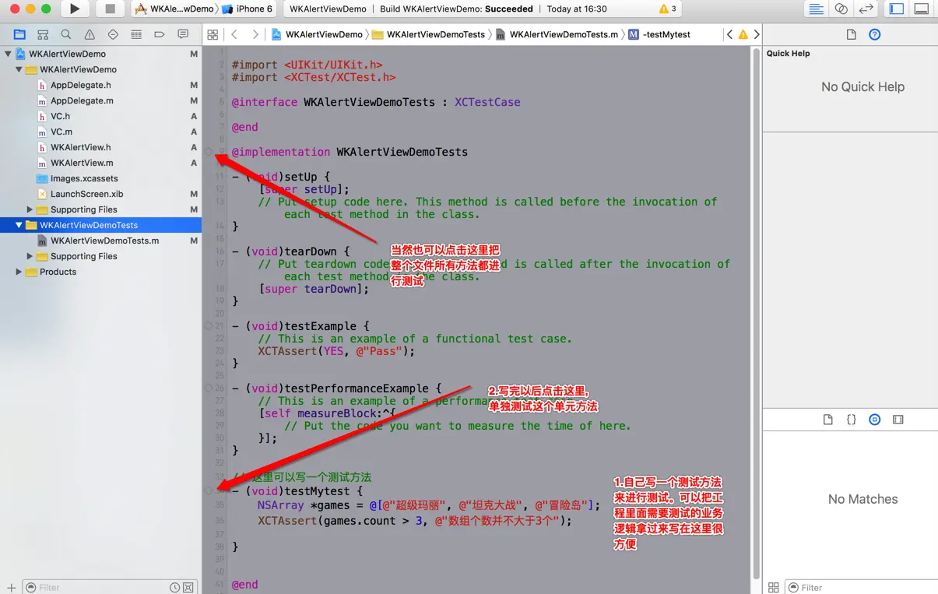938x594 pixels.
Task: Select VC.h file
Action: 60,116
